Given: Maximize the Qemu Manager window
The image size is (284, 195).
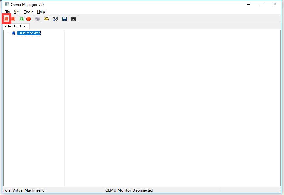Looking at the screenshot, I should tap(262, 4).
